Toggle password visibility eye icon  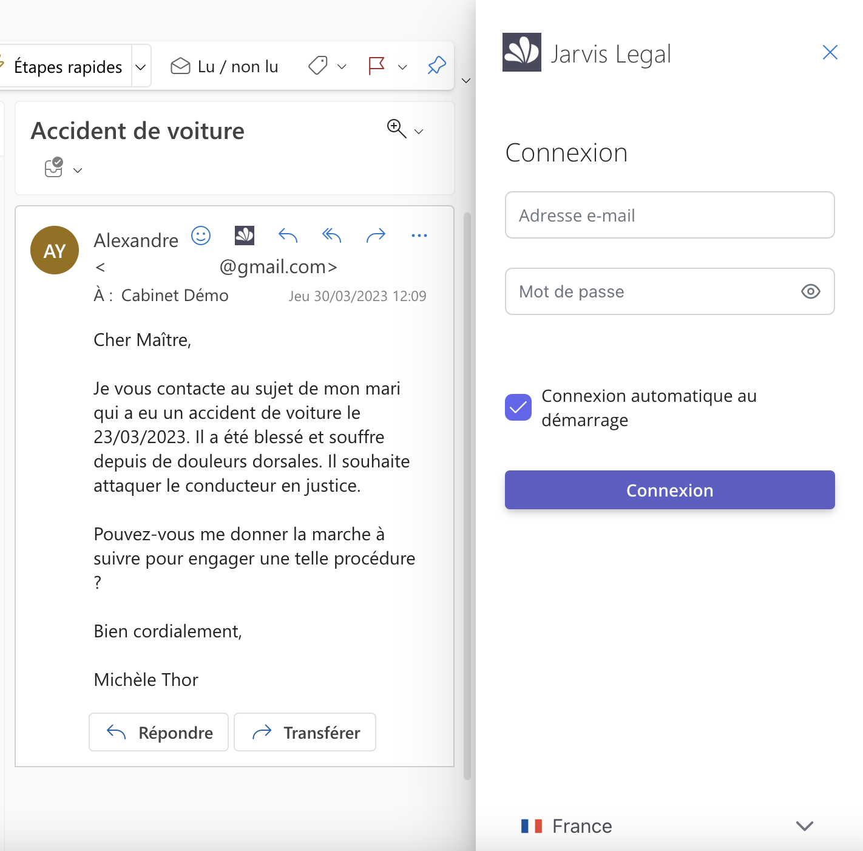coord(811,291)
